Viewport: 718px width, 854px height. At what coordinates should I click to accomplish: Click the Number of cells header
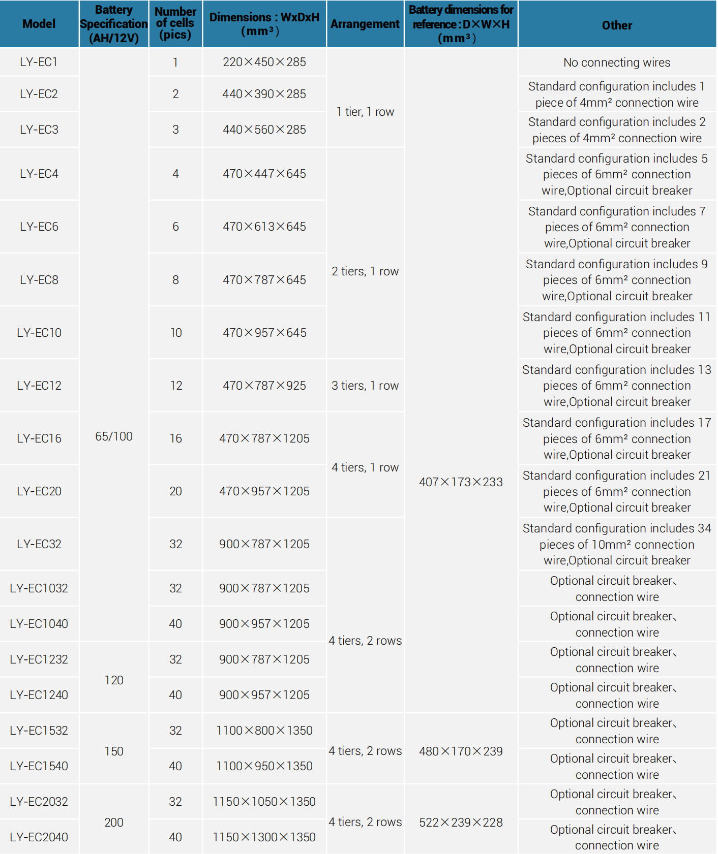(x=175, y=23)
